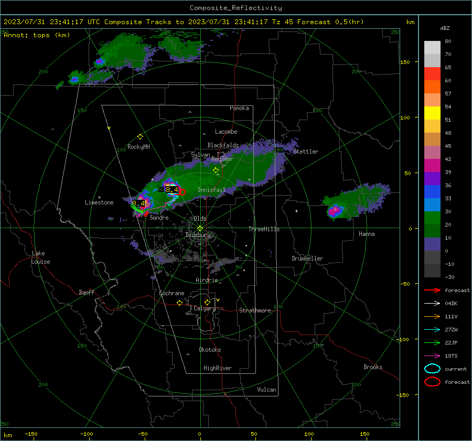472x441 pixels.
Task: Click the 18TS track name in legend
Action: [451, 356]
